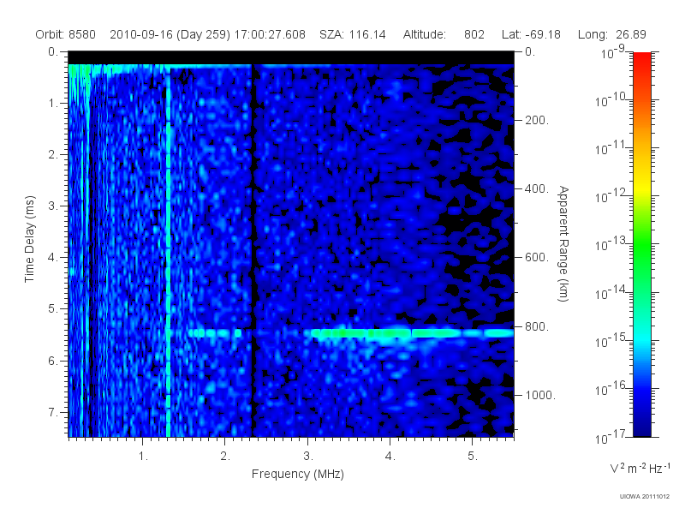The width and height of the screenshot is (685, 514).
Task: Click the time delay tick label '3.'
Action: point(53,206)
